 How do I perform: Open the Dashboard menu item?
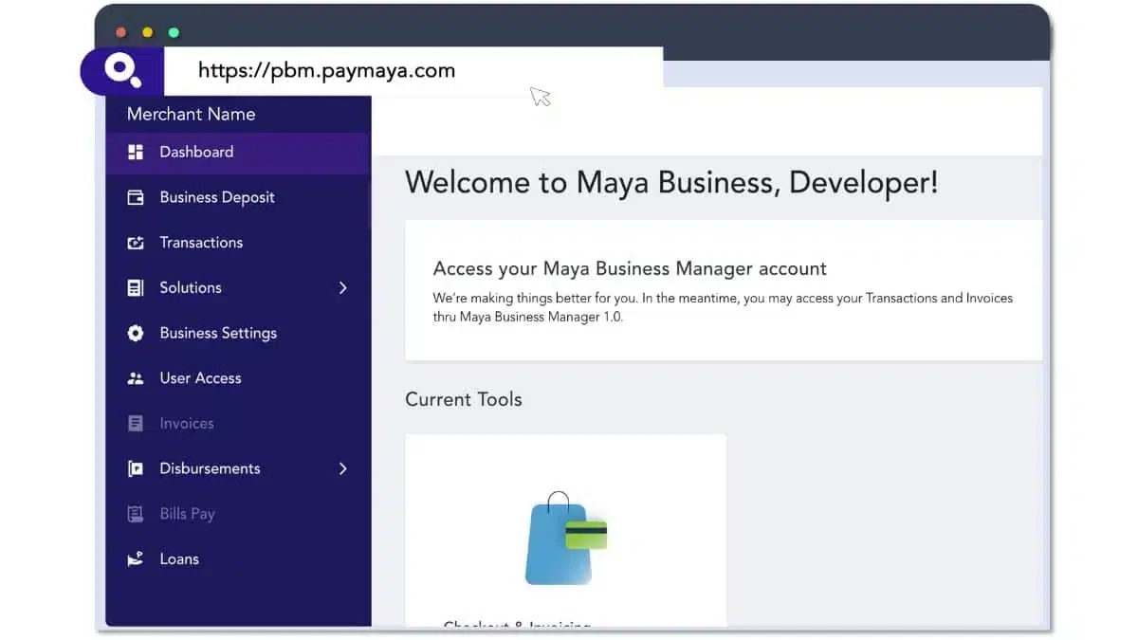pos(237,153)
